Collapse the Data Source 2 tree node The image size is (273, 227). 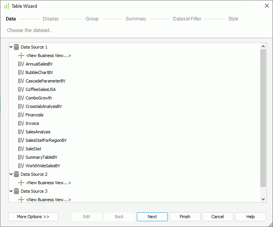(x=11, y=174)
